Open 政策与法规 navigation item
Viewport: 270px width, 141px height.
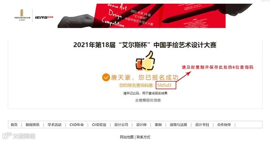click(178, 125)
